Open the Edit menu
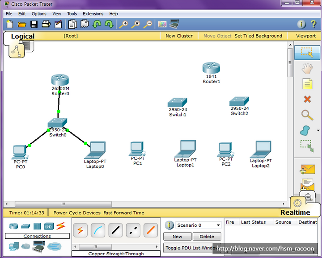Image resolution: width=322 pixels, height=258 pixels. [22, 14]
